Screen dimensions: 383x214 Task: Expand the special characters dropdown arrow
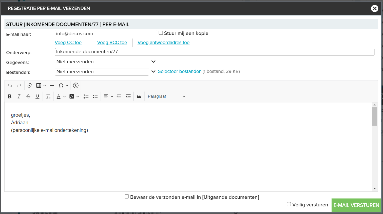point(67,86)
